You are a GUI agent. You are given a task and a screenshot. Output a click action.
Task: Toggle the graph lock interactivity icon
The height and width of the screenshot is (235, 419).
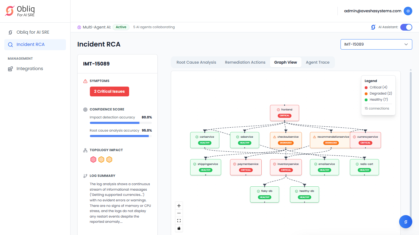(x=179, y=228)
